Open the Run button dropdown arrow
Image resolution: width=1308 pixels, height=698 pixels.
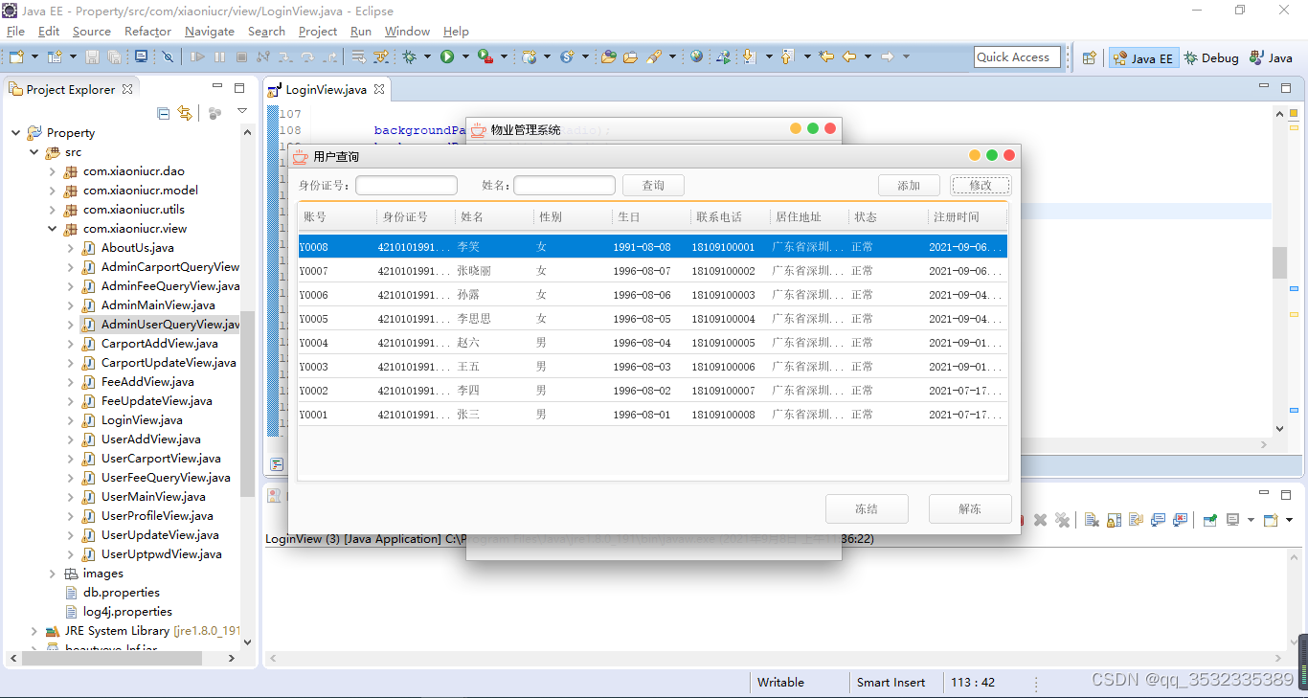click(464, 56)
